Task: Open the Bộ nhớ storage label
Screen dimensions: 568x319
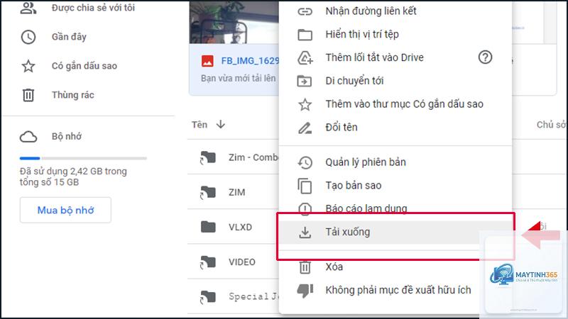Action: [67, 137]
